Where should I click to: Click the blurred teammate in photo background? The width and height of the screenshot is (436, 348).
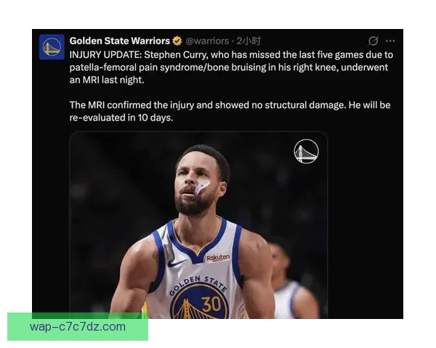pyautogui.click(x=294, y=281)
